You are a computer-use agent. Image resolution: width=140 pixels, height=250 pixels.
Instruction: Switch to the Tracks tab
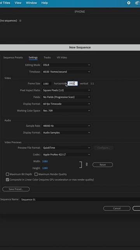[x=47, y=57]
